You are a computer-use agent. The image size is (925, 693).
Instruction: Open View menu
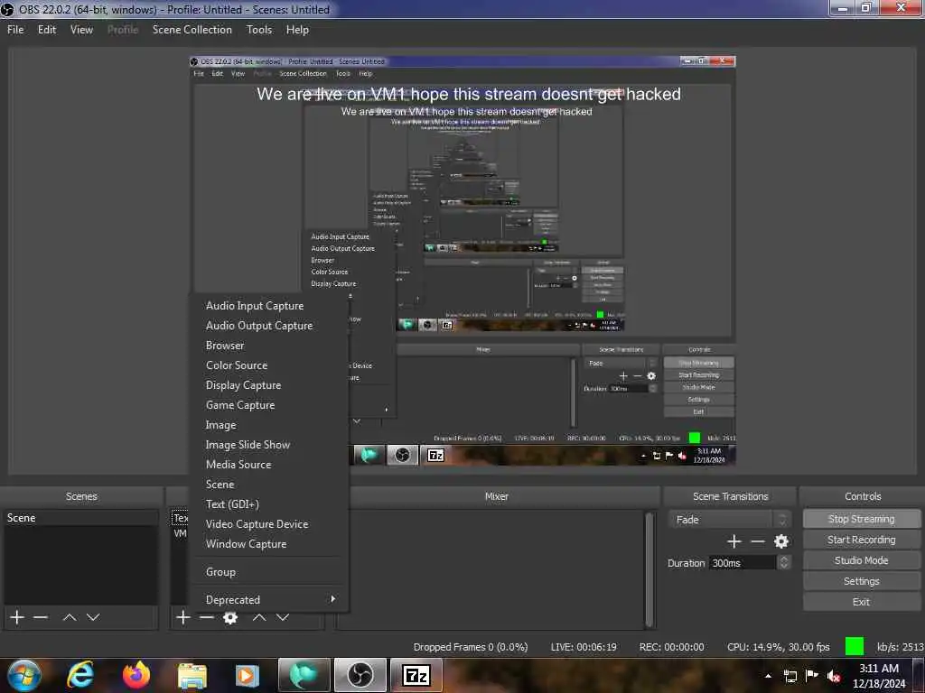[x=81, y=30]
